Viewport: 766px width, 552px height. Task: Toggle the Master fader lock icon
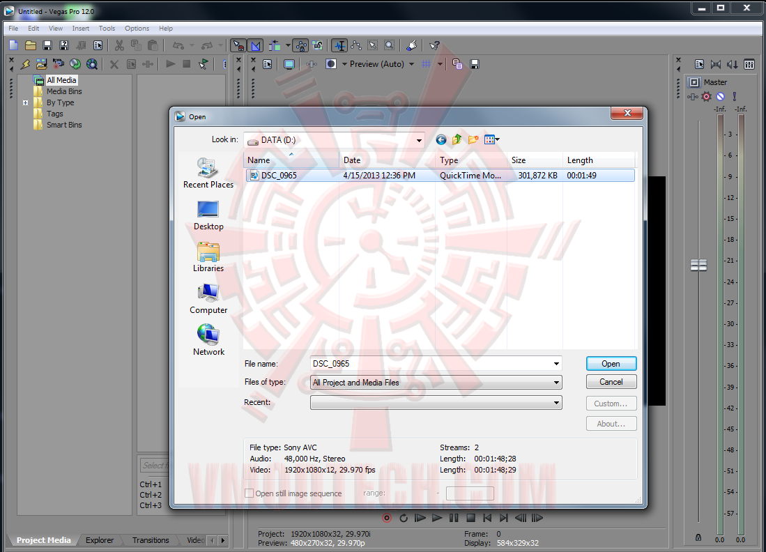pyautogui.click(x=698, y=537)
